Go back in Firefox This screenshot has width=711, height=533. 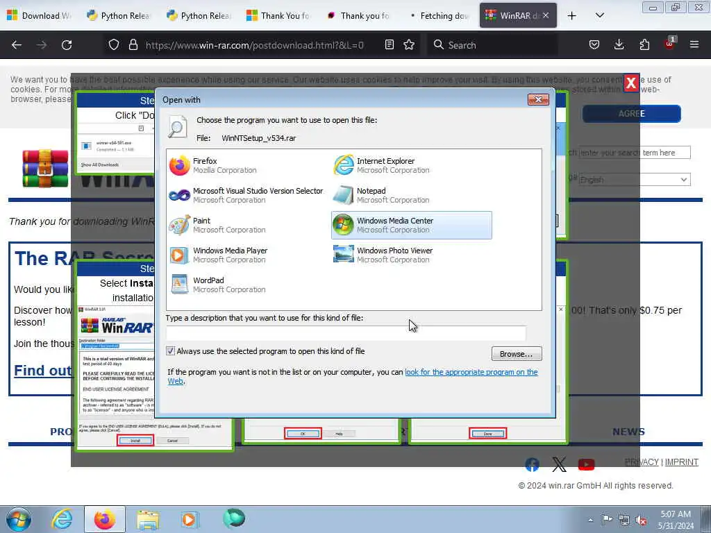click(17, 45)
